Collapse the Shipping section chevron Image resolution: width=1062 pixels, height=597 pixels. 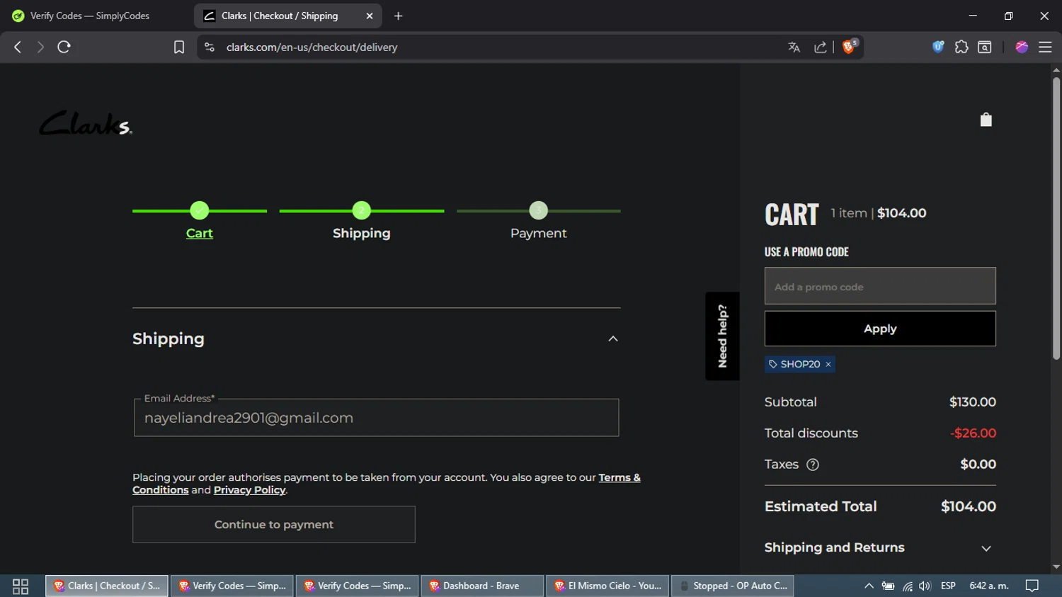tap(613, 339)
